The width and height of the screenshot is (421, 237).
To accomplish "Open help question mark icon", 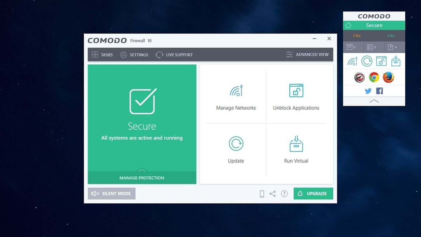I will pyautogui.click(x=284, y=194).
